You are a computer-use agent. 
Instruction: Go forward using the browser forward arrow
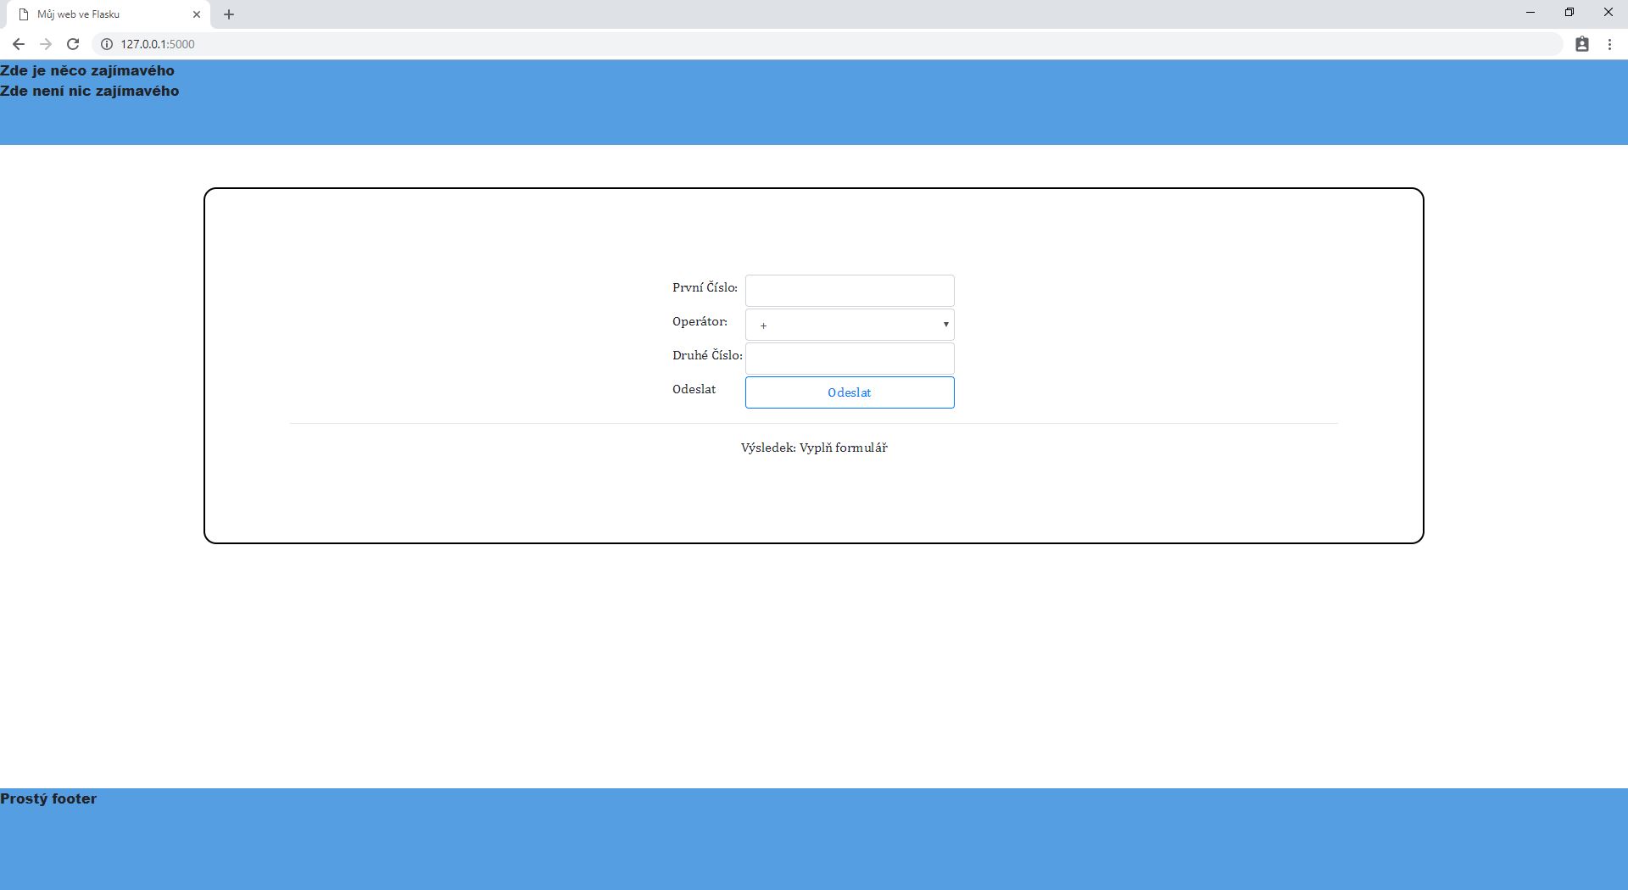pos(46,44)
